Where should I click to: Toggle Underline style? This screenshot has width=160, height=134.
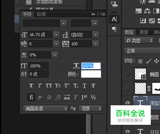pyautogui.click(x=84, y=85)
